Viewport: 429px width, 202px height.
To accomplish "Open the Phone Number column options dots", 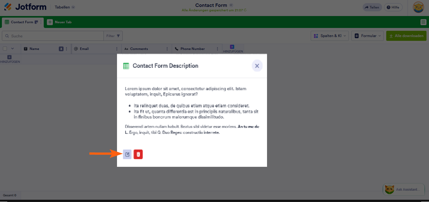I will point(217,49).
